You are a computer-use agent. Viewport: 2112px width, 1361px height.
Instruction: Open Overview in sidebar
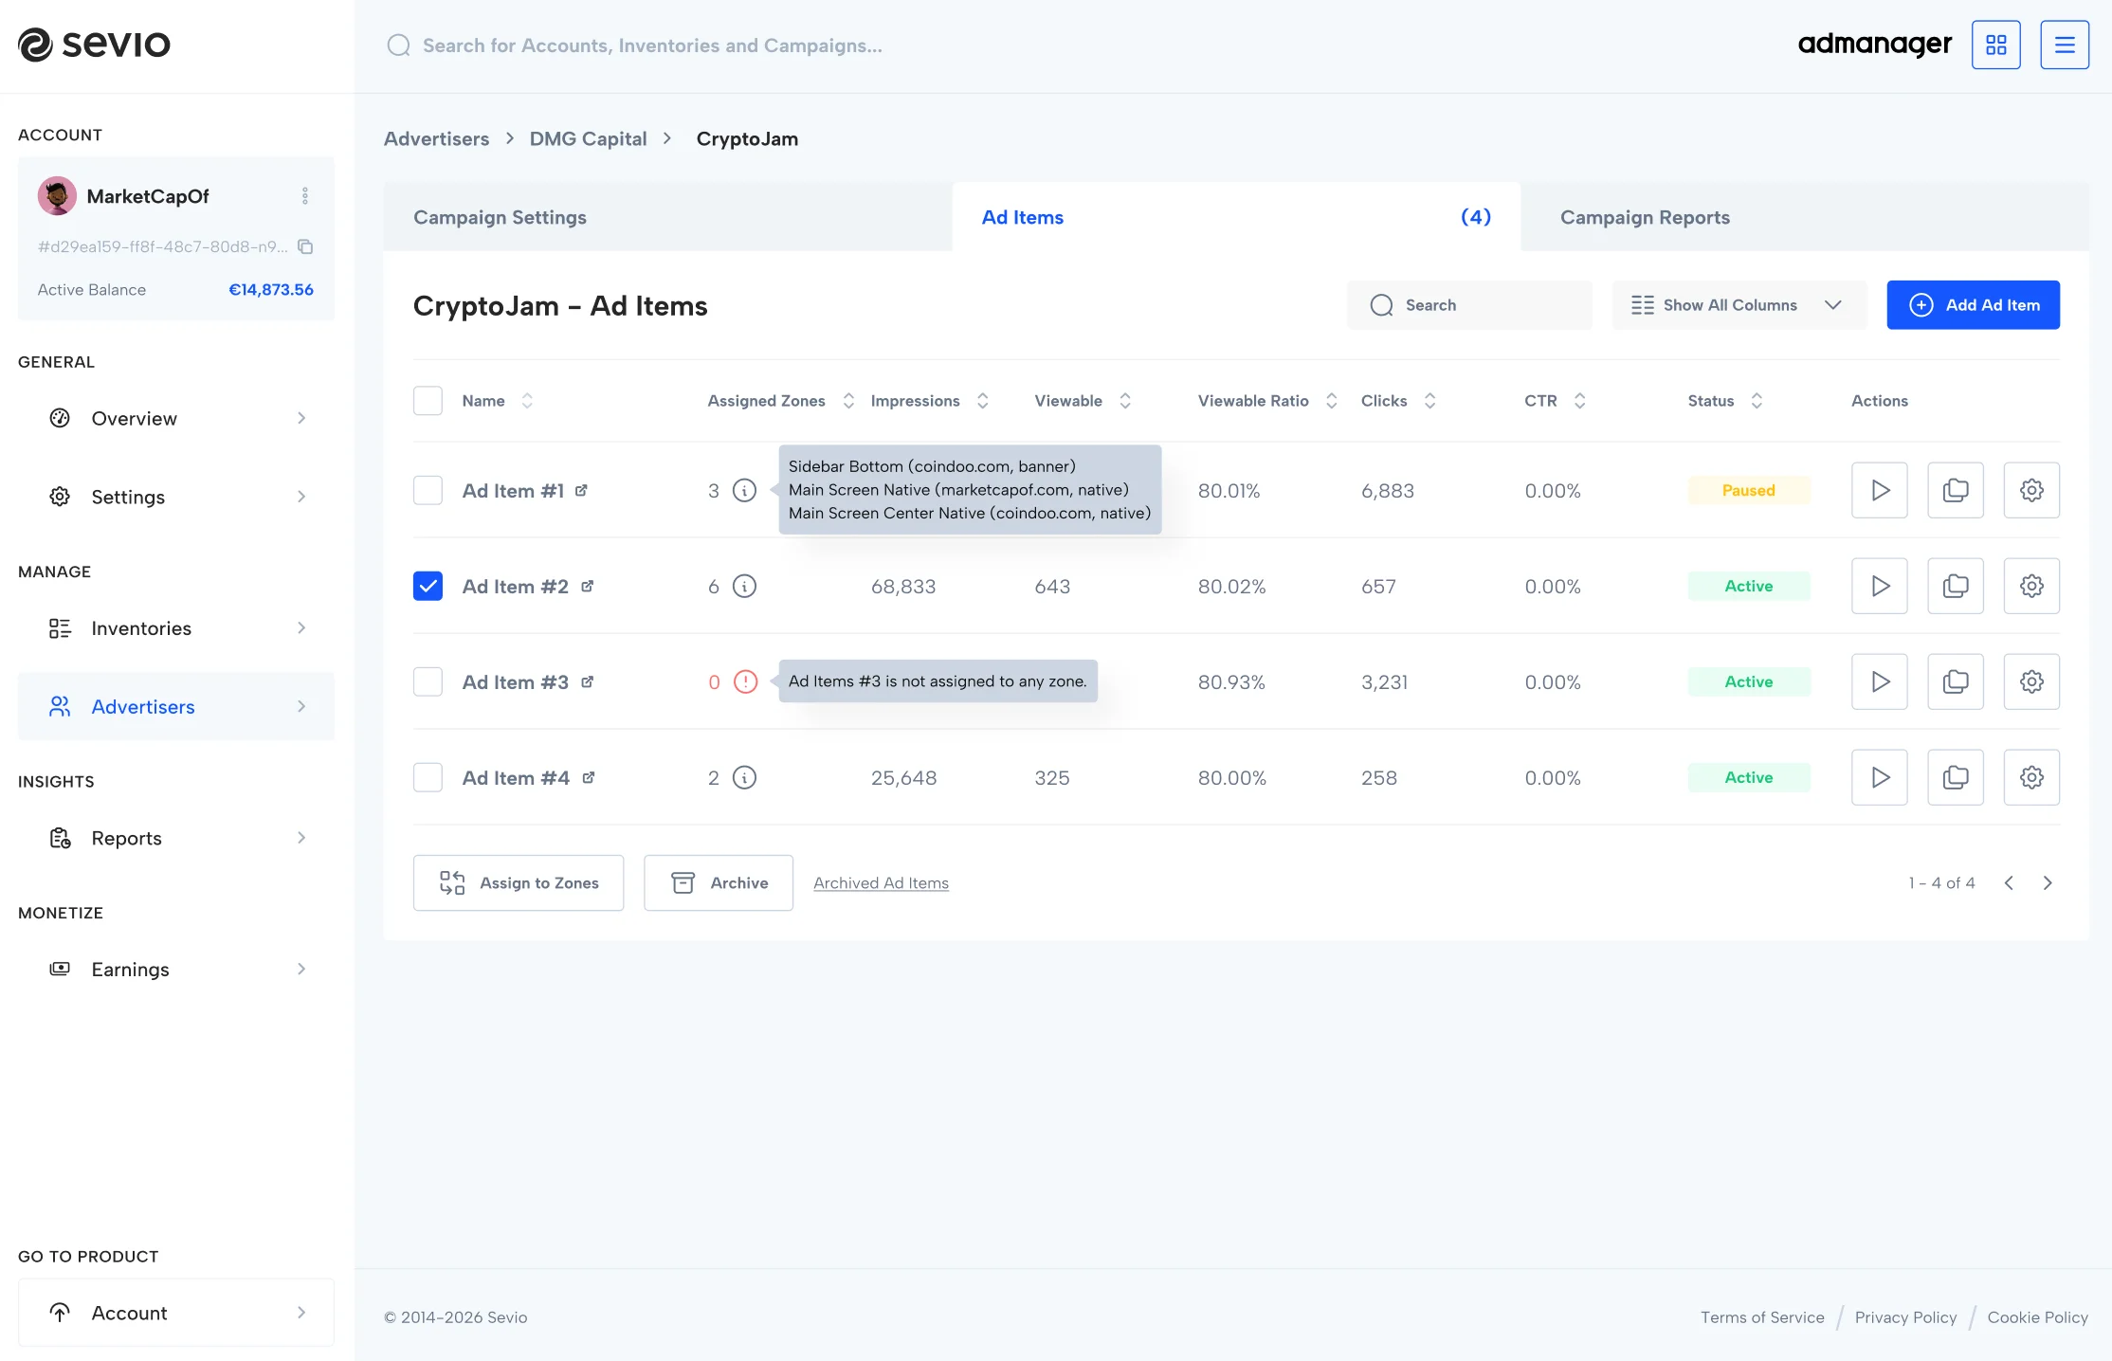tap(176, 418)
